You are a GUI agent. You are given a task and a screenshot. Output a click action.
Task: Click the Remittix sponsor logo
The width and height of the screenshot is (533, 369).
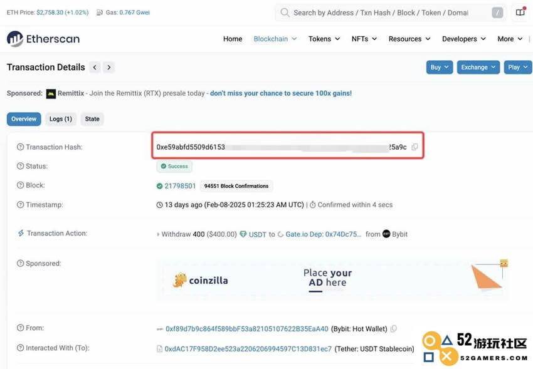[x=51, y=94]
